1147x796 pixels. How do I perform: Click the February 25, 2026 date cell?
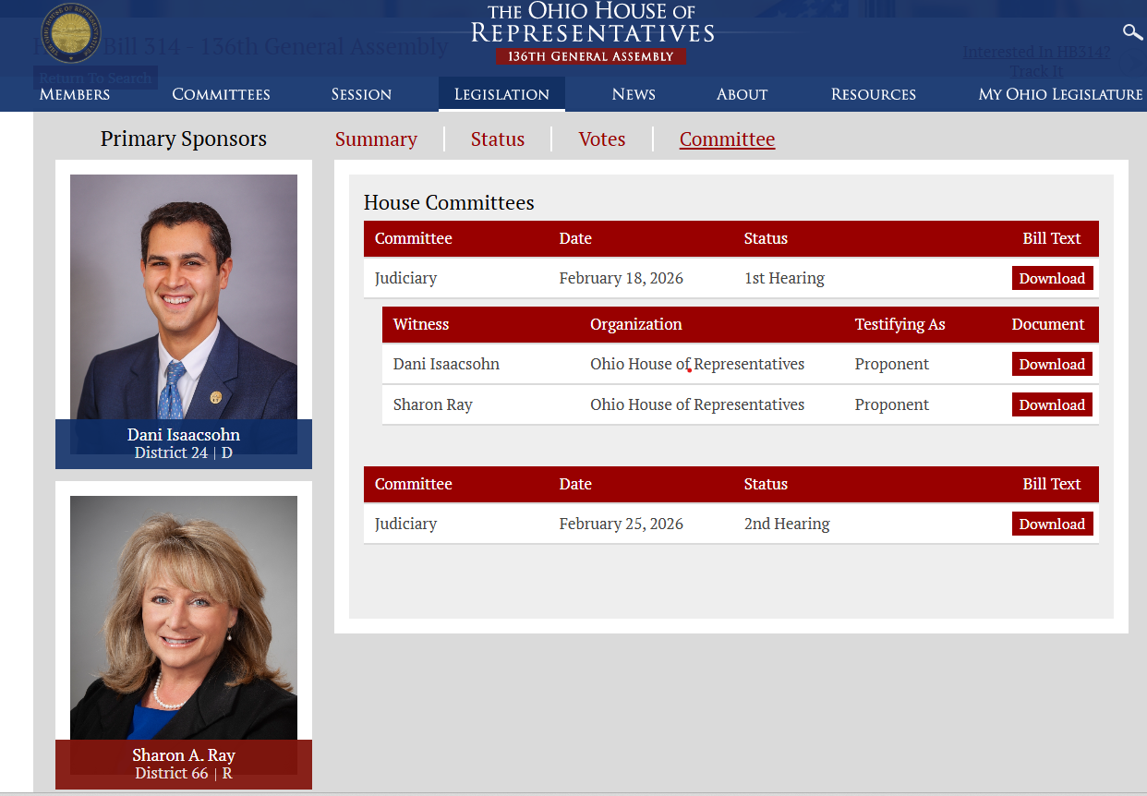pyautogui.click(x=622, y=524)
